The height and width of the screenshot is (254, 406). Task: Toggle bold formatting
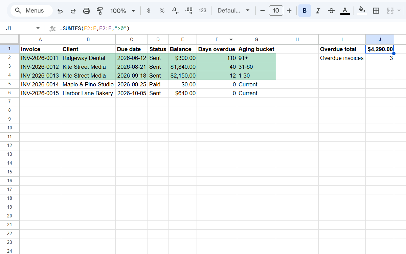[x=304, y=11]
